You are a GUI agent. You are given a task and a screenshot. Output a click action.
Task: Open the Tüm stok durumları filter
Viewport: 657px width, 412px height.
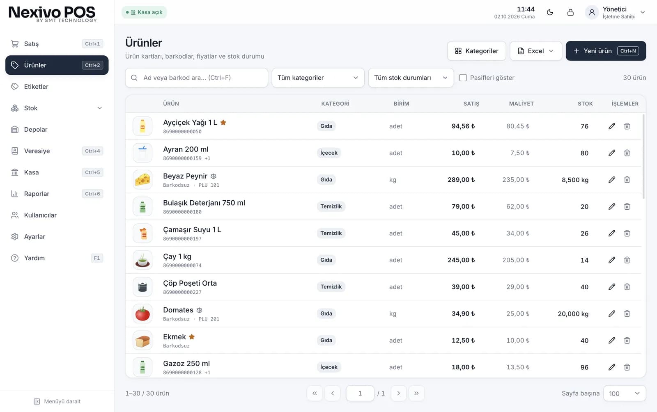point(411,78)
